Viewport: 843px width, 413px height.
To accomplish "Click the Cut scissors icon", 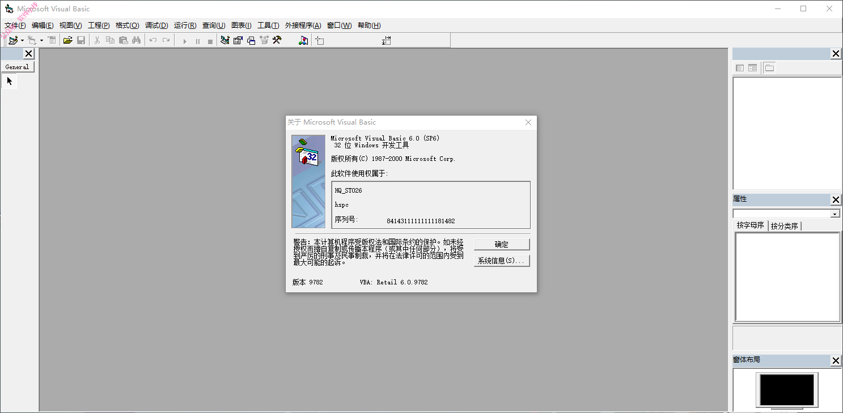I will 97,40.
